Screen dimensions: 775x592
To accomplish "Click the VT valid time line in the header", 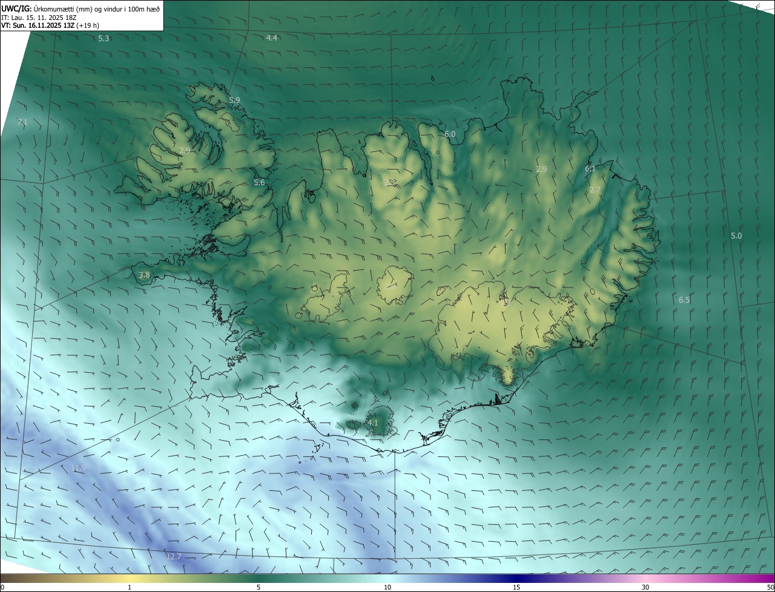I will [50, 25].
